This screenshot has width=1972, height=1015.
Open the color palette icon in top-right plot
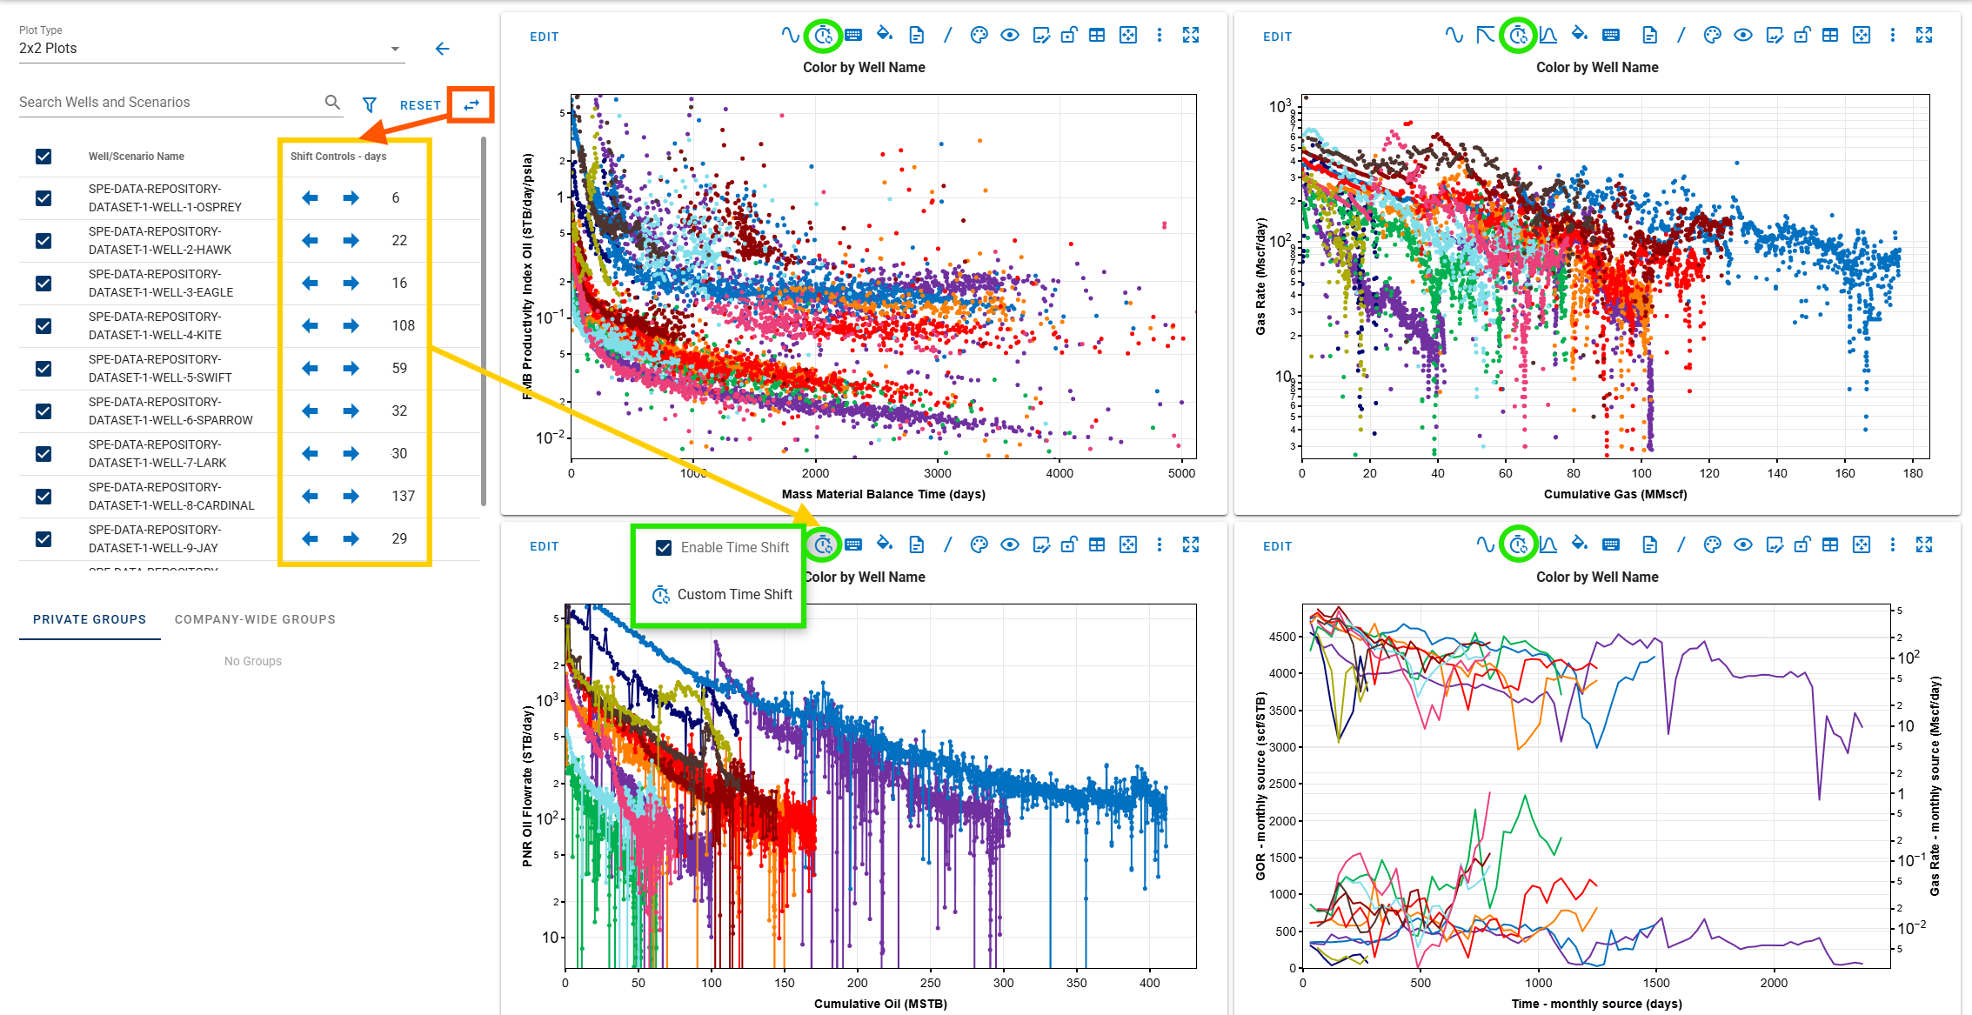click(1712, 36)
